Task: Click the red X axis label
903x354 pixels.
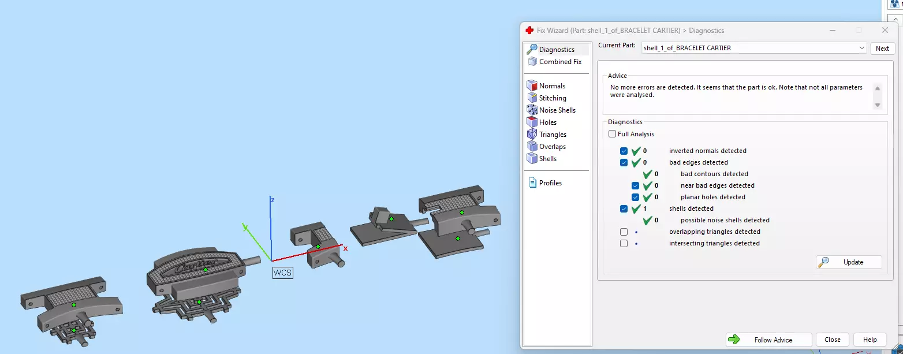Action: [345, 248]
